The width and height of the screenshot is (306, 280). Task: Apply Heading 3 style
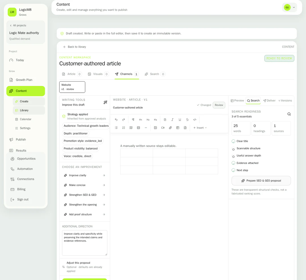155,120
